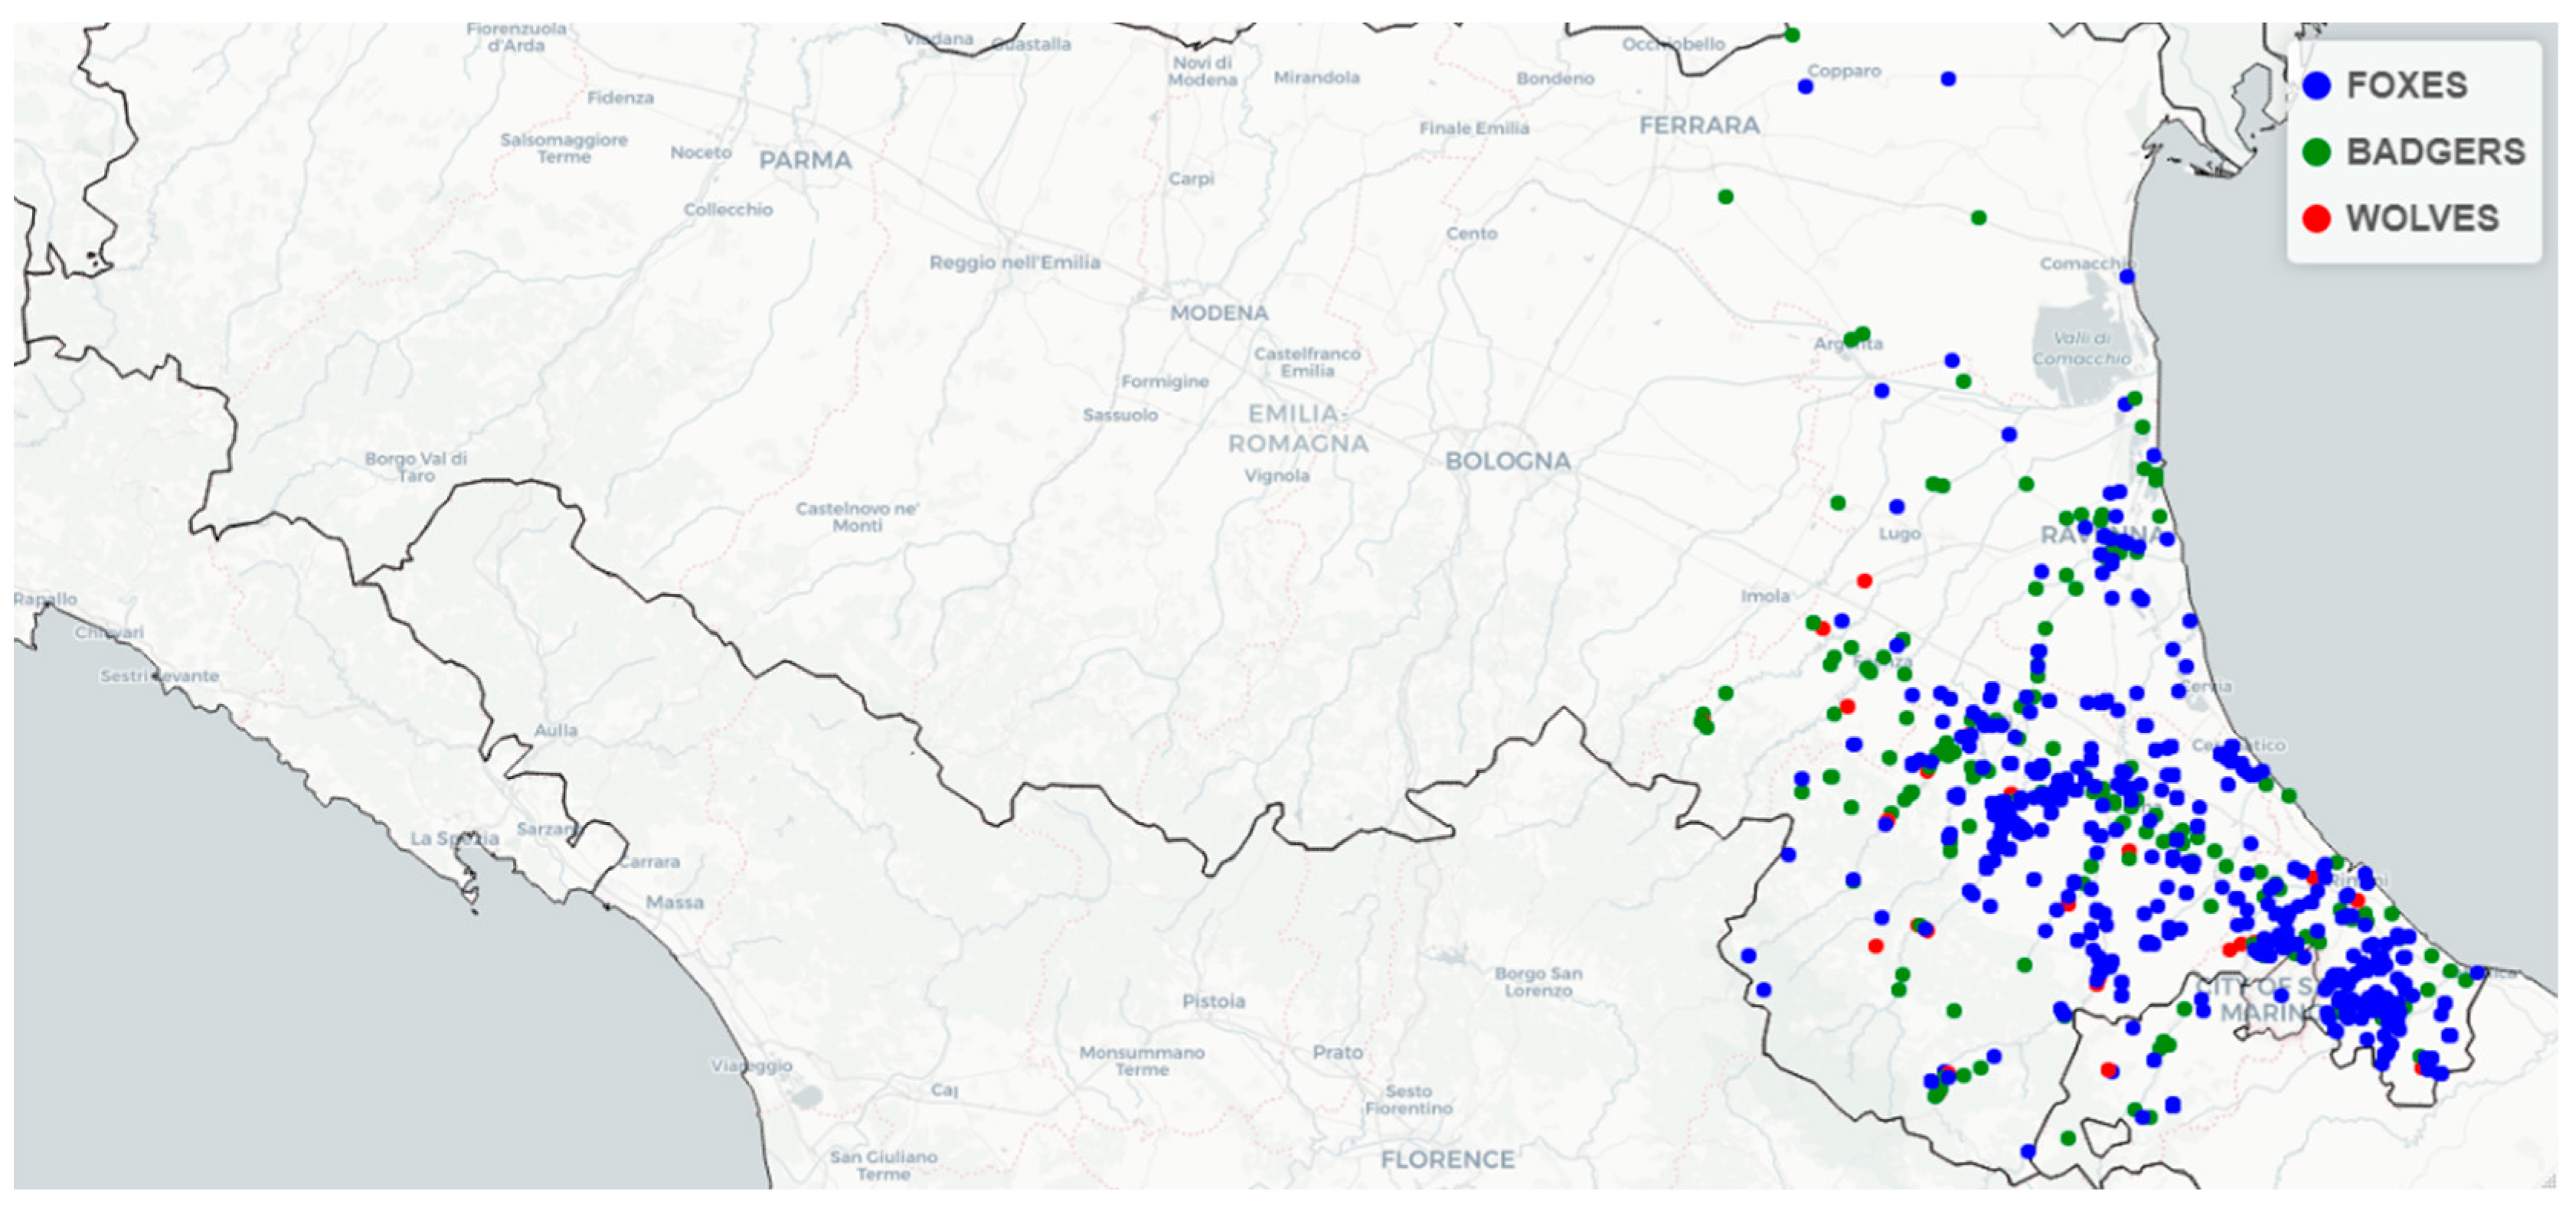Viewport: 2576px width, 1210px height.
Task: Click the PARMA city label
Action: tap(805, 160)
